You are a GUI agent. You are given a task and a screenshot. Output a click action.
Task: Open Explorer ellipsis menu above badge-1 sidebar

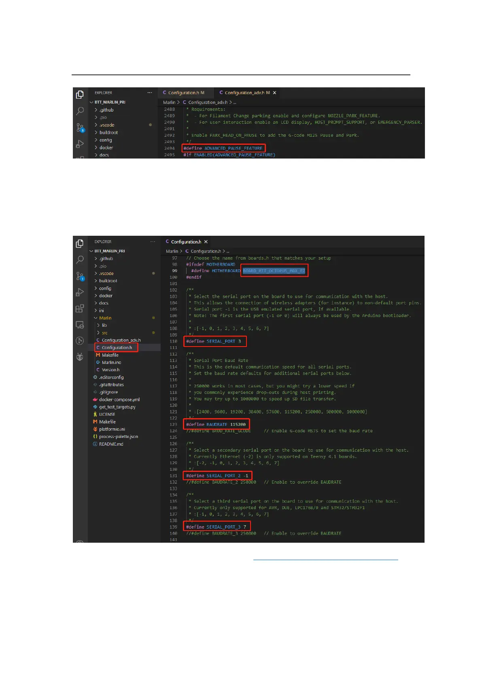153,241
